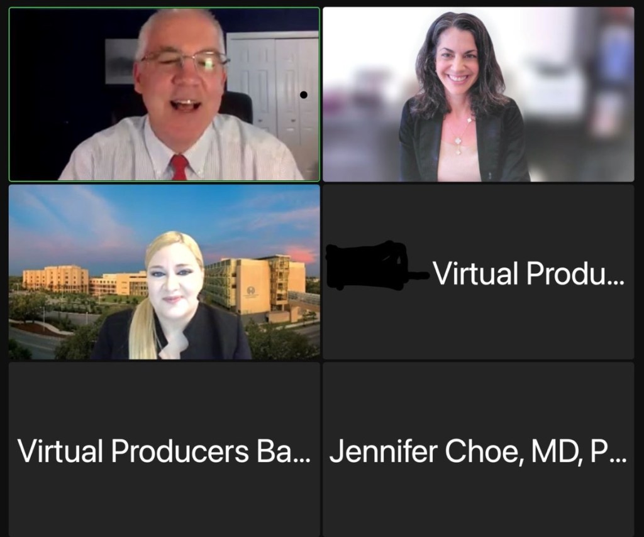Click the black blazer of the dark-haired woman

pyautogui.click(x=504, y=144)
